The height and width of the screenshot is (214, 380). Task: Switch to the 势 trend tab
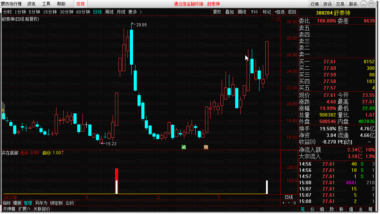[332, 209]
